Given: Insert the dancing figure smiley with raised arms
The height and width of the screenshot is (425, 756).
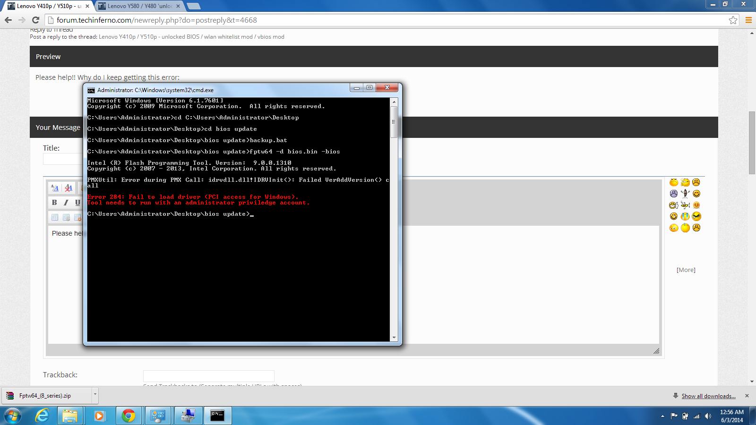Looking at the screenshot, I should [x=685, y=193].
